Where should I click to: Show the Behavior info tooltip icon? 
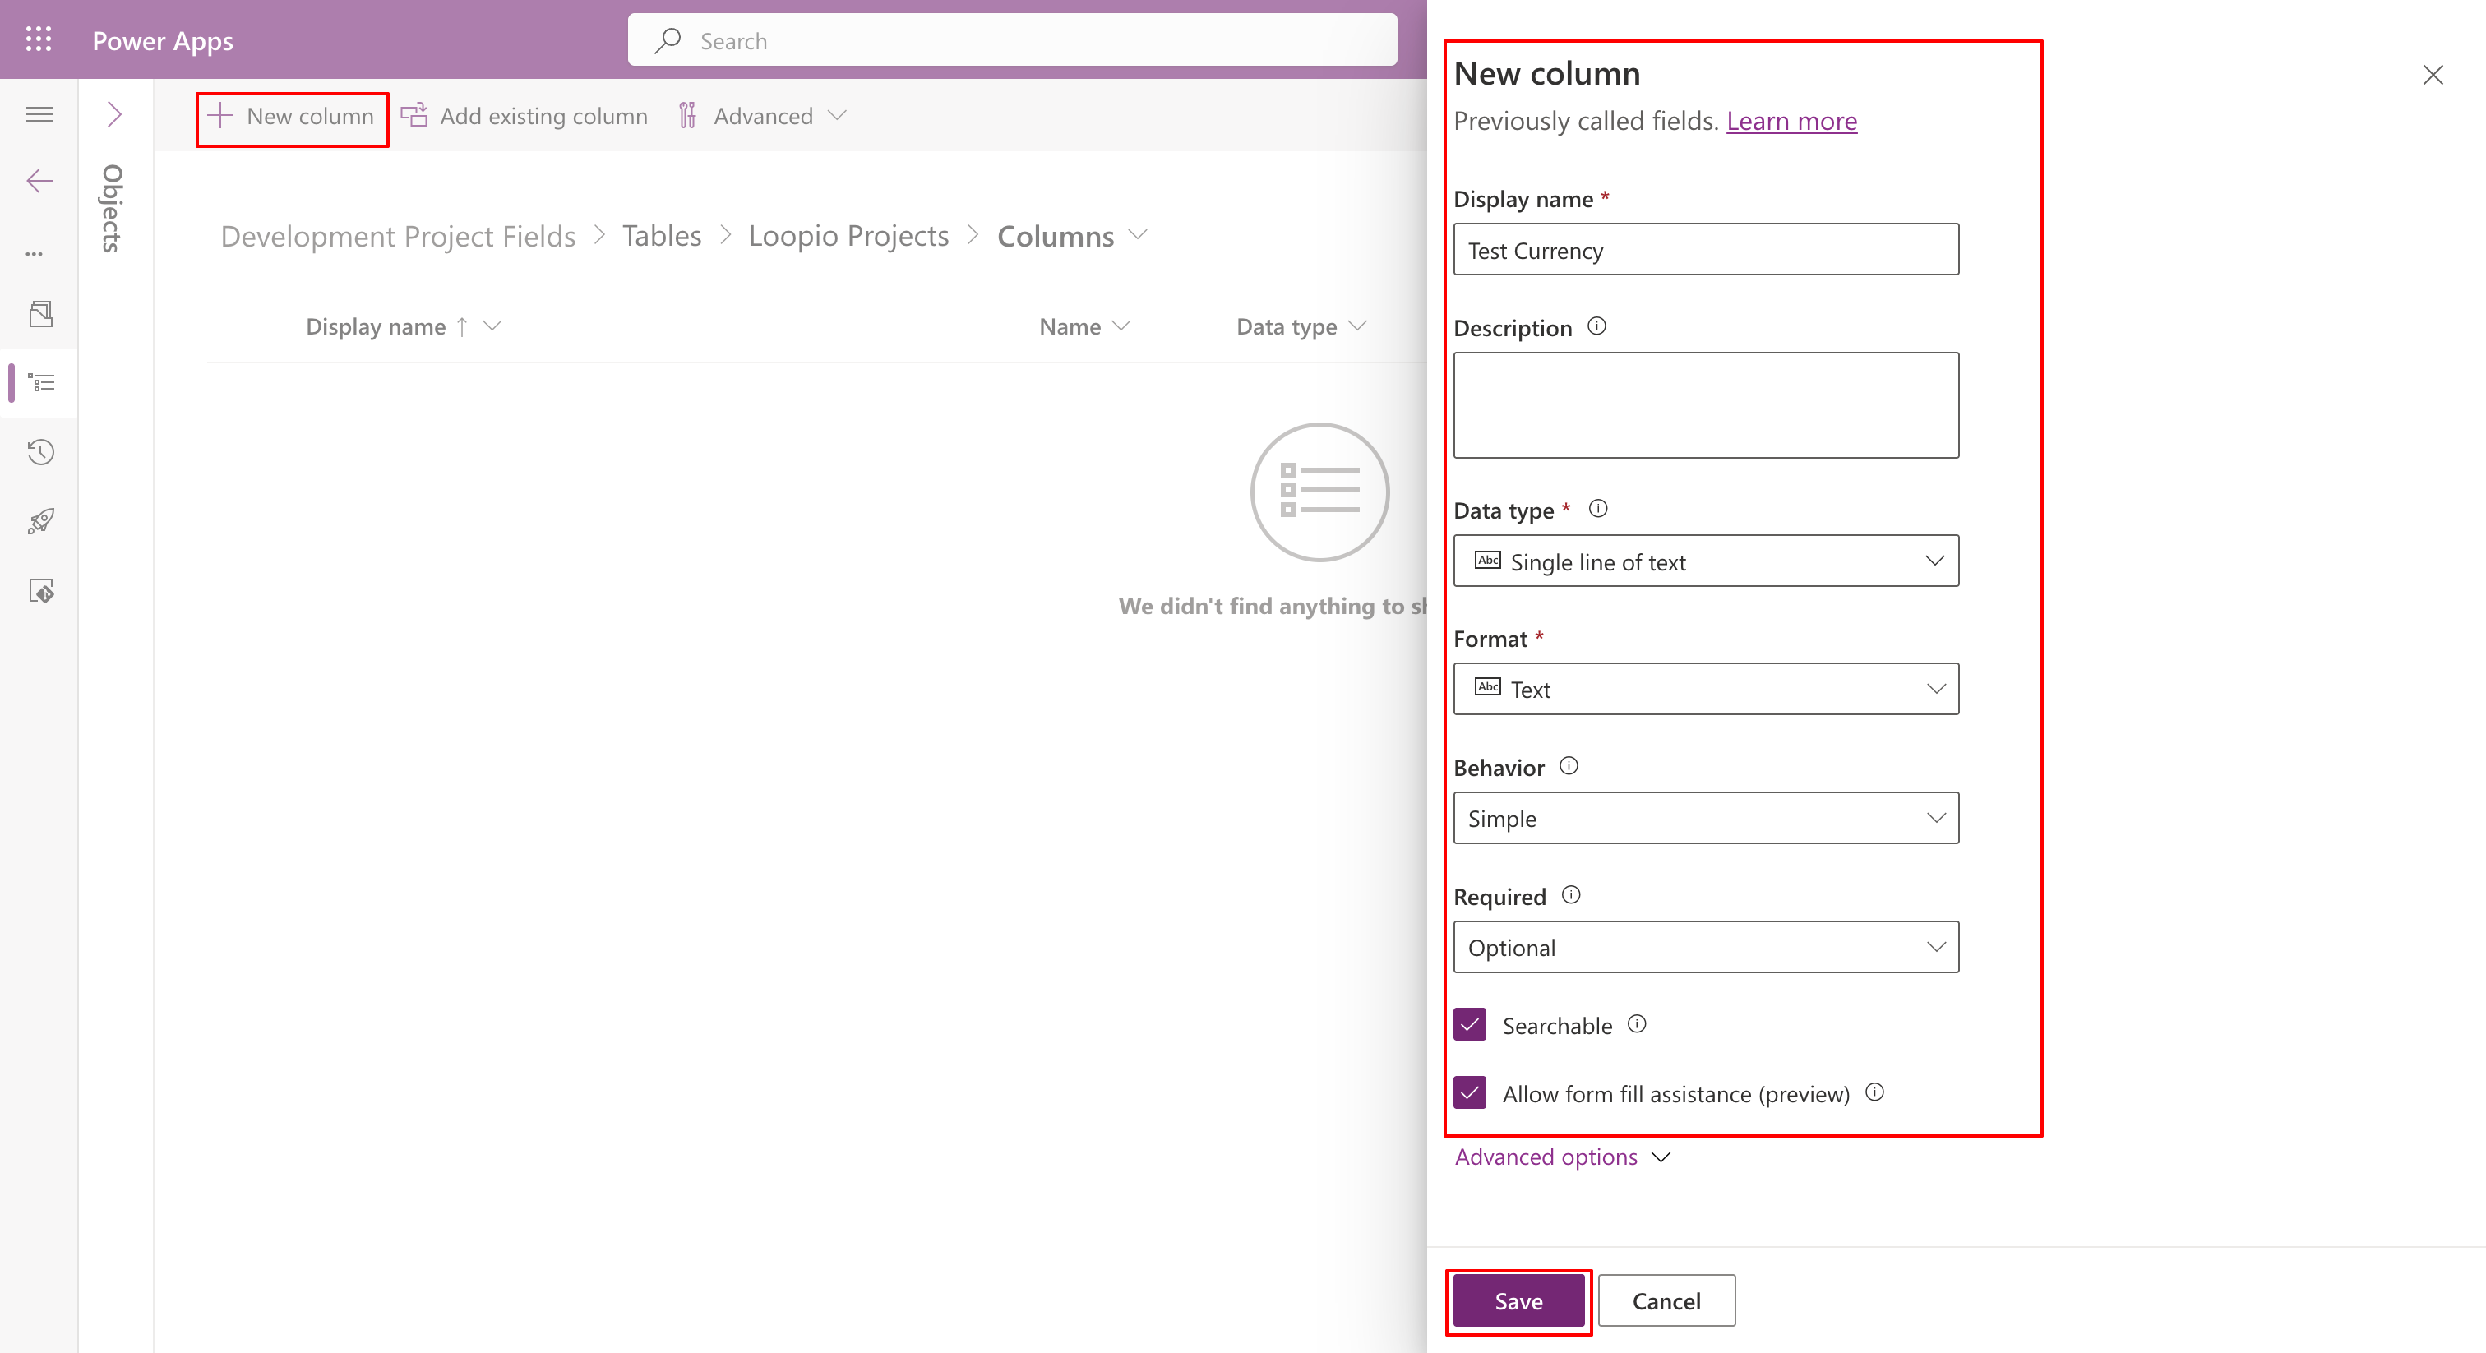tap(1569, 766)
